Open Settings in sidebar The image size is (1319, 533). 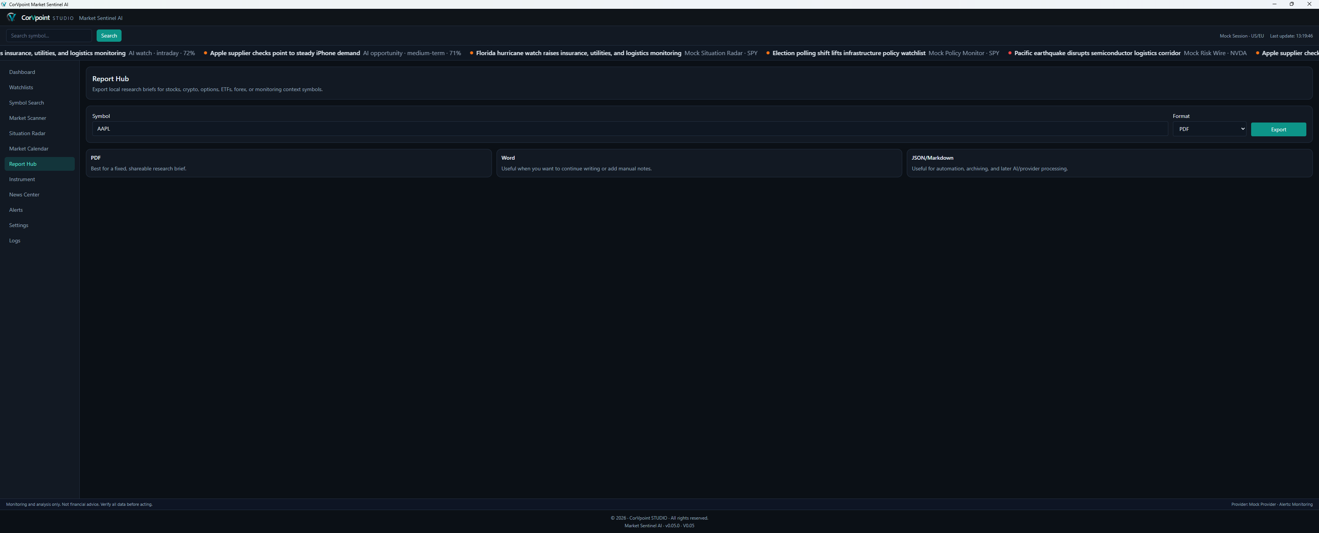pos(39,226)
